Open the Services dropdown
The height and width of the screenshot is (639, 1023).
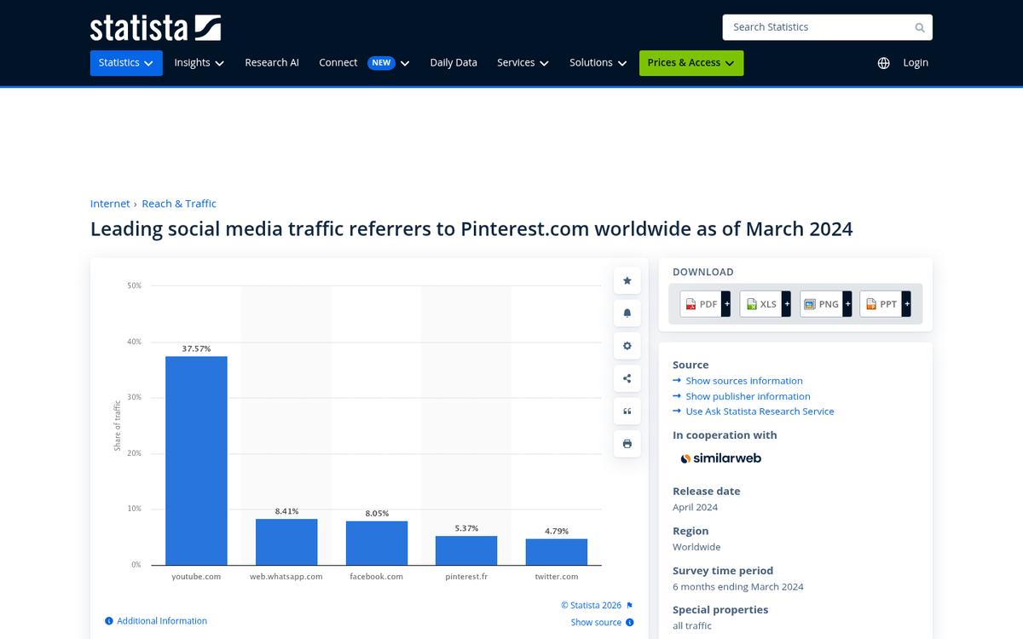(x=522, y=62)
